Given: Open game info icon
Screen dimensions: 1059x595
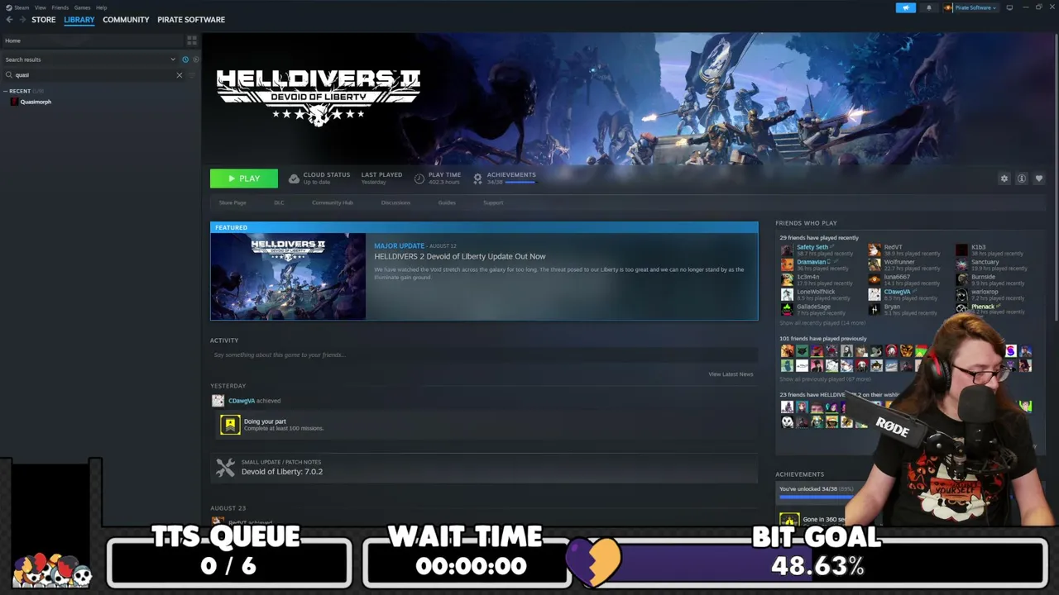Looking at the screenshot, I should pyautogui.click(x=1022, y=178).
